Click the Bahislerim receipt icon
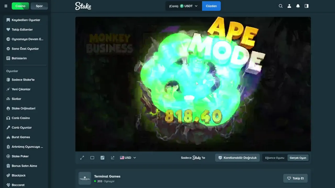The height and width of the screenshot is (188, 335). pyautogui.click(x=8, y=58)
